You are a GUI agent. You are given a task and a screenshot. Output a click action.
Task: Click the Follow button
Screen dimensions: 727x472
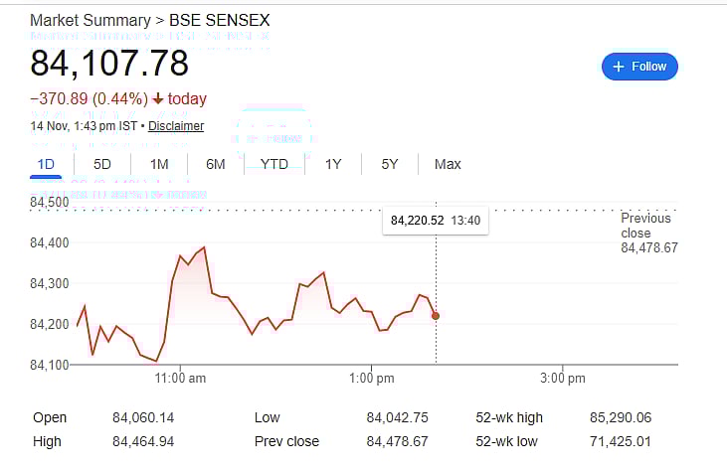639,67
